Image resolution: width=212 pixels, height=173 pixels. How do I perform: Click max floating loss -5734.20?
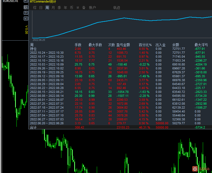point(201,96)
